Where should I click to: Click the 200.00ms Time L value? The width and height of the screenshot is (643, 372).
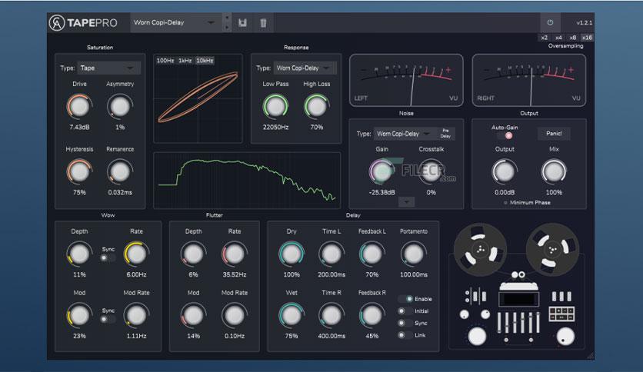(331, 274)
